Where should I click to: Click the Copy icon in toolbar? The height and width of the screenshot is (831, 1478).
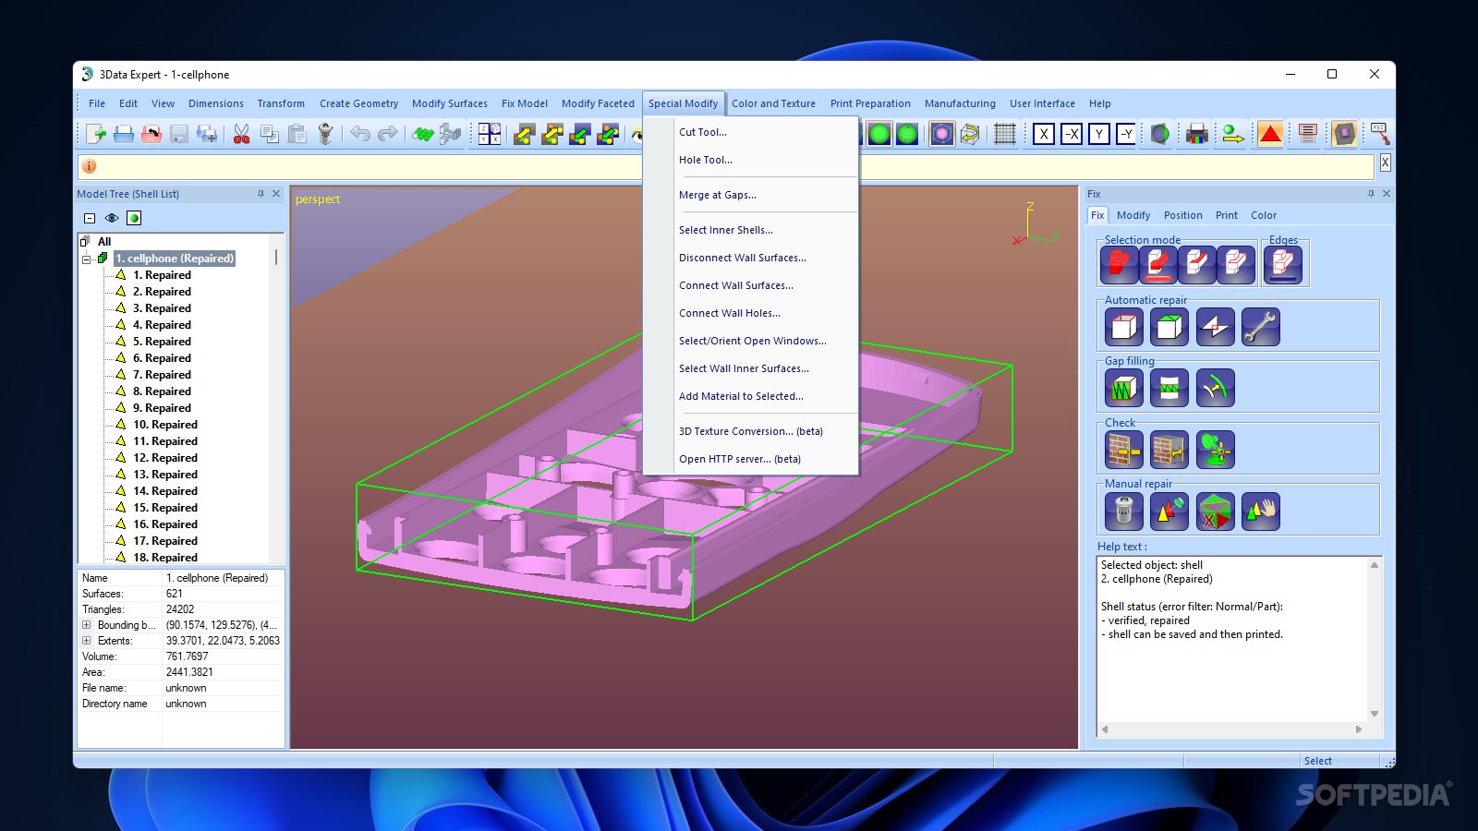pyautogui.click(x=270, y=135)
